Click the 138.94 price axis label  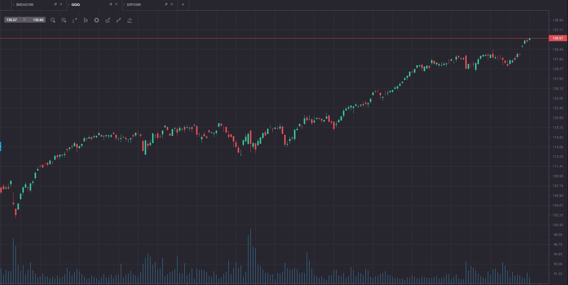pos(558,20)
